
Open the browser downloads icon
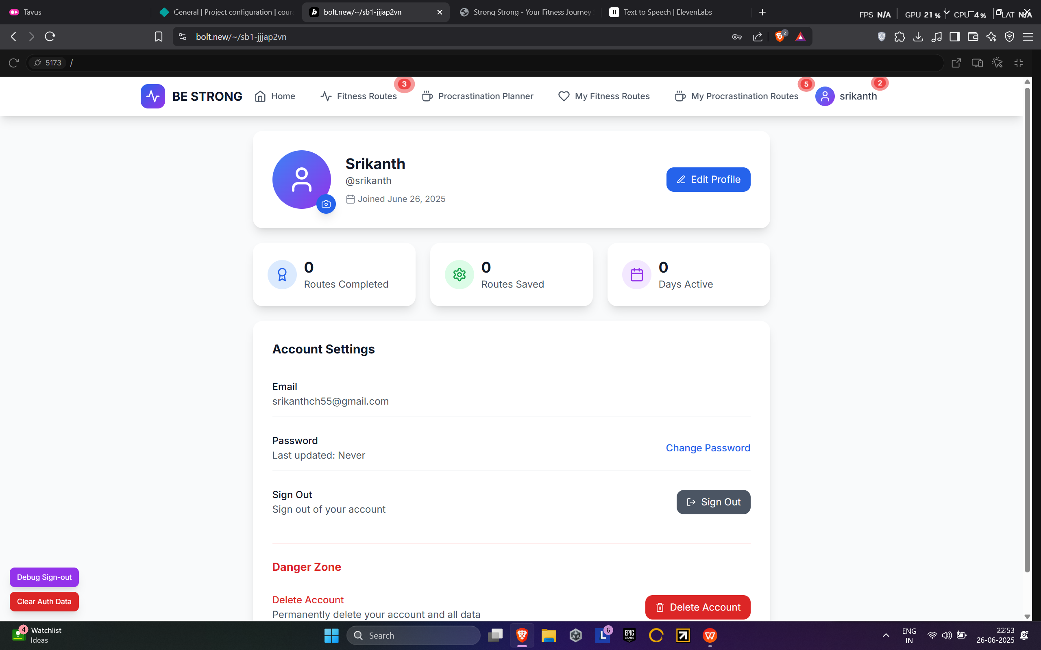(x=918, y=37)
